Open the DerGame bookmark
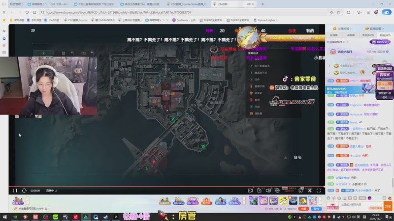This screenshot has height=221, width=394. pyautogui.click(x=184, y=20)
